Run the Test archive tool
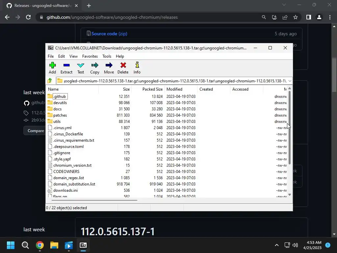The image size is (337, 253). coord(81,68)
